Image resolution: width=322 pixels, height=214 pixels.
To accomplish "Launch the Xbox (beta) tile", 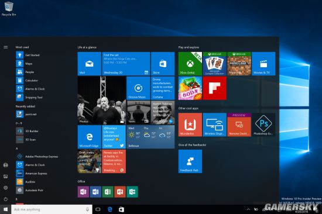I will tap(190, 64).
